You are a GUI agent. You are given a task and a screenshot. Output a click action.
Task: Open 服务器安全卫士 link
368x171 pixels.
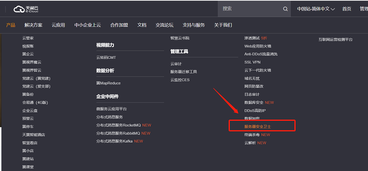(258, 127)
